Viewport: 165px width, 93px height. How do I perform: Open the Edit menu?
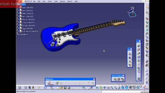[39, 1]
